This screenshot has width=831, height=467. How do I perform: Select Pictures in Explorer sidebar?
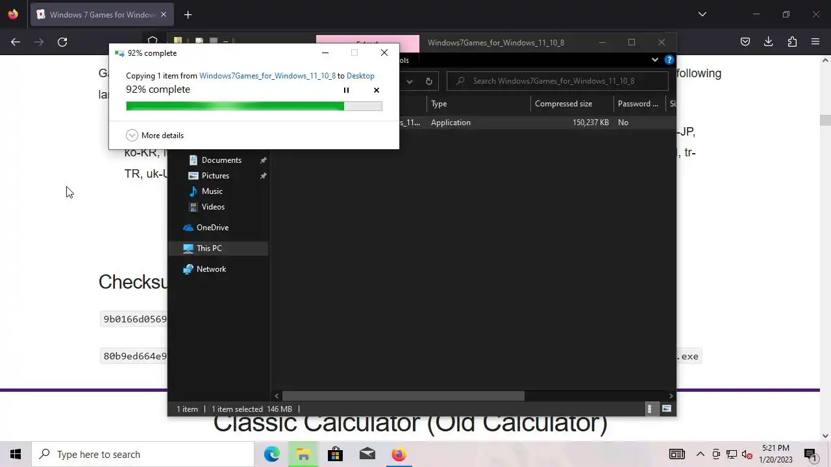(x=215, y=176)
